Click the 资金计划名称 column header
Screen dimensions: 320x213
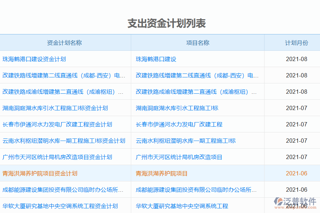[65, 42]
